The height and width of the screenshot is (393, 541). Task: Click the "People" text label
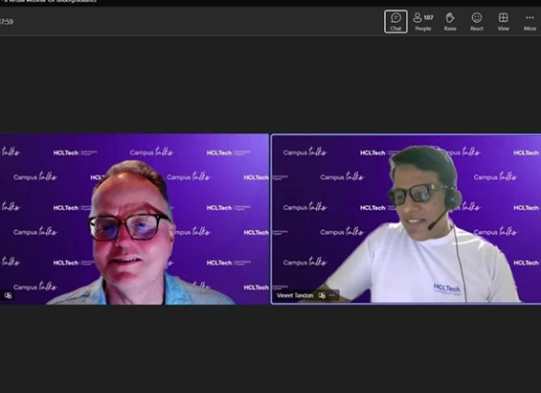(423, 29)
